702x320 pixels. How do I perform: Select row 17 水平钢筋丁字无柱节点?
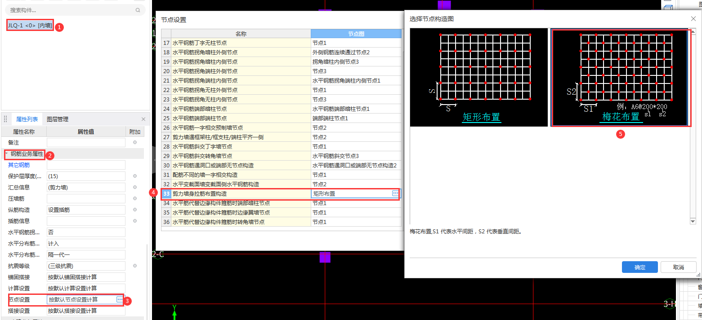tap(241, 43)
